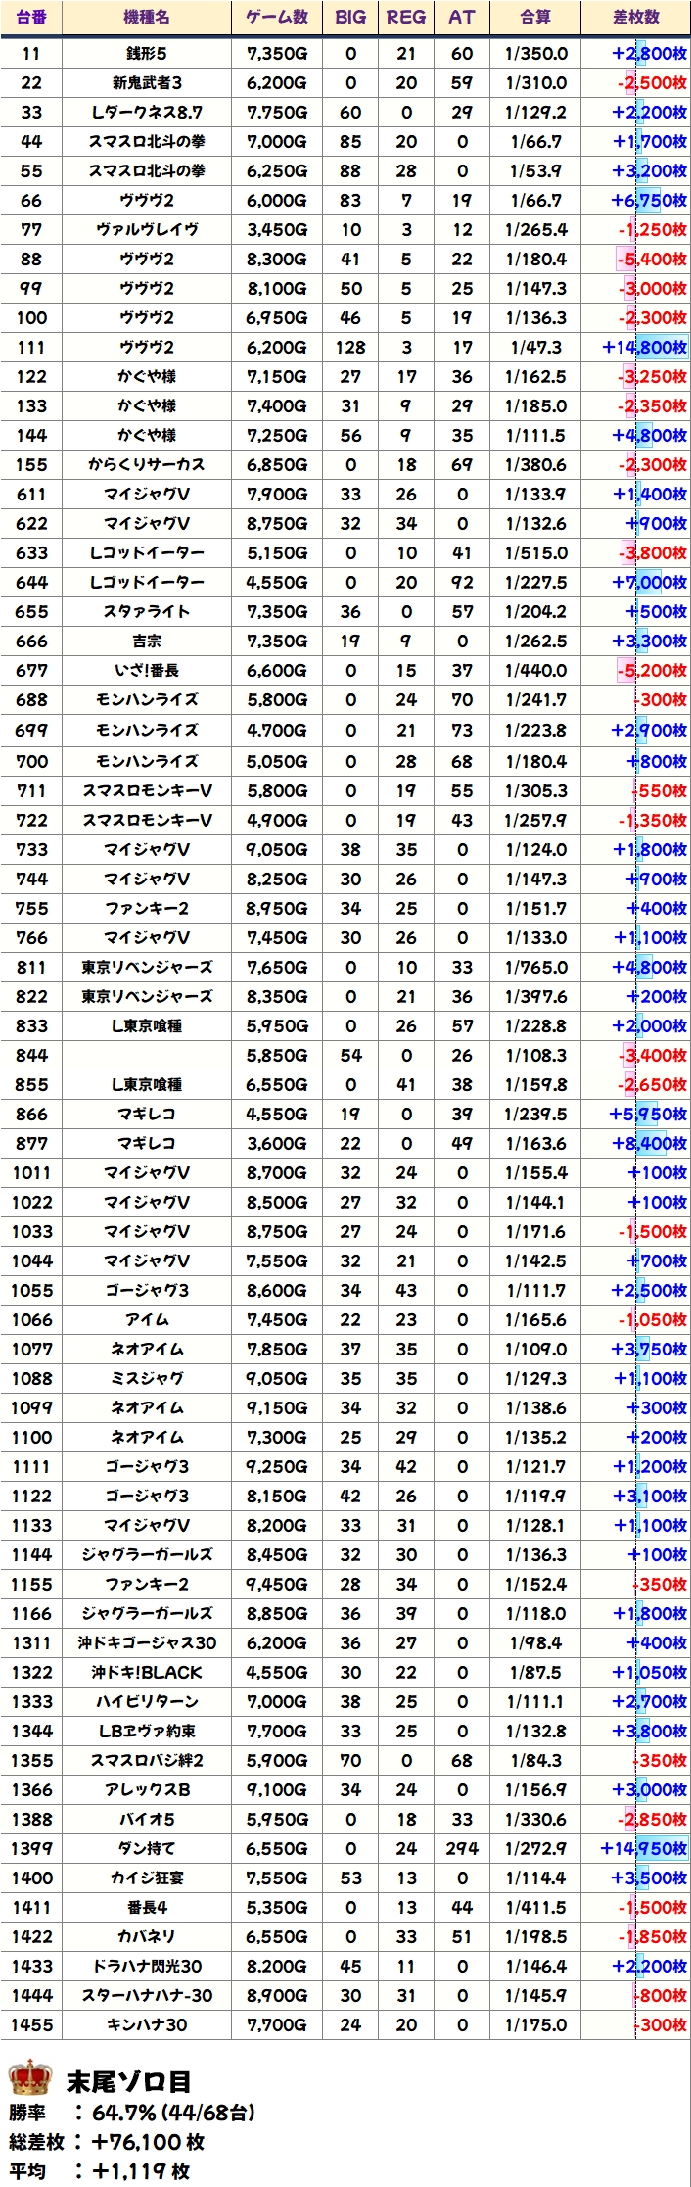The width and height of the screenshot is (691, 2187).
Task: Select the ヴァルヴレイヴ row name
Action: click(x=147, y=230)
